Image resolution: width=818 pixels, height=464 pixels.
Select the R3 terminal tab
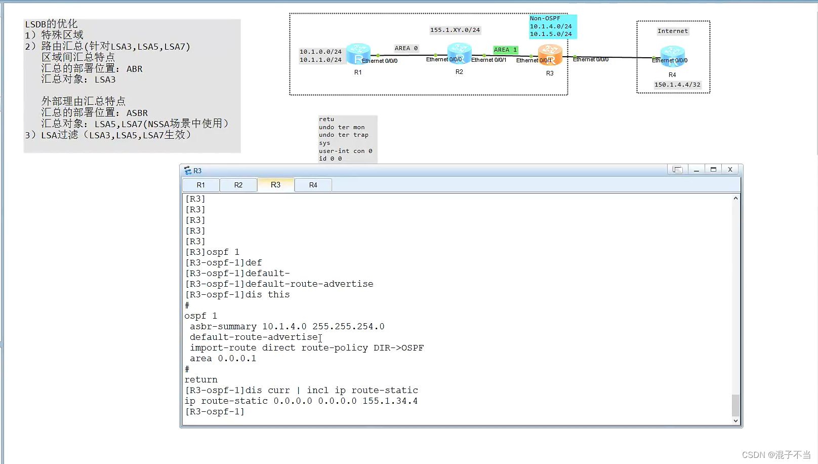point(275,185)
